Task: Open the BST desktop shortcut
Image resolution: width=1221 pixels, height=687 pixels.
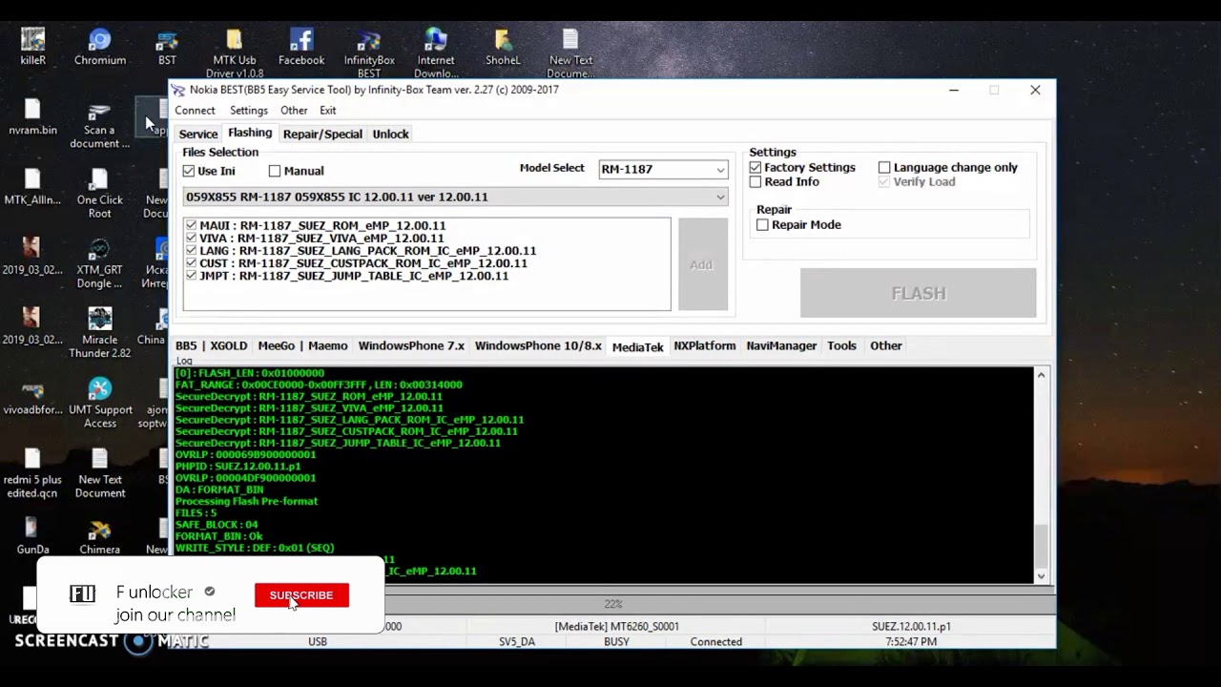Action: pos(167,46)
